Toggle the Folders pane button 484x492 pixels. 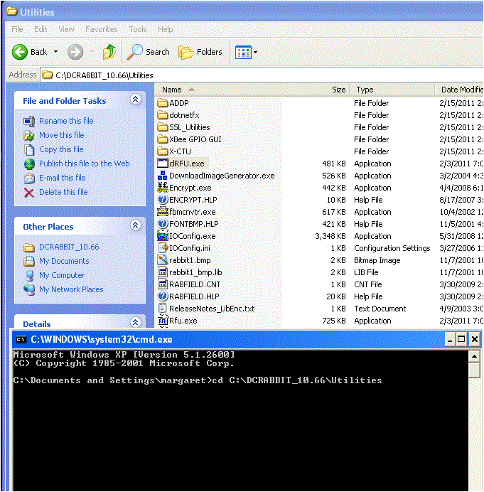200,52
